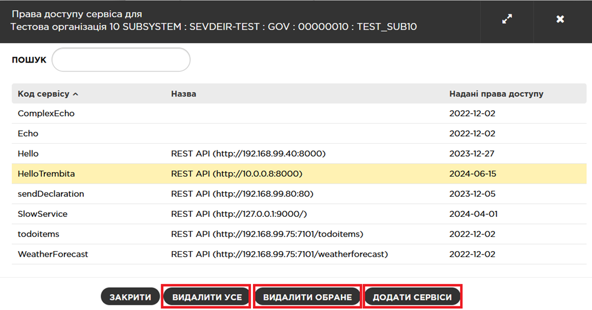
Task: Select the todoitems service row
Action: [38, 234]
